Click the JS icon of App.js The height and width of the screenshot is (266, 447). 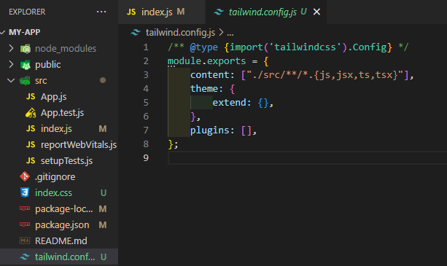point(31,97)
